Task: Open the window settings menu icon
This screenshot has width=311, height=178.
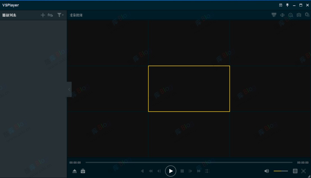Action: click(x=281, y=5)
